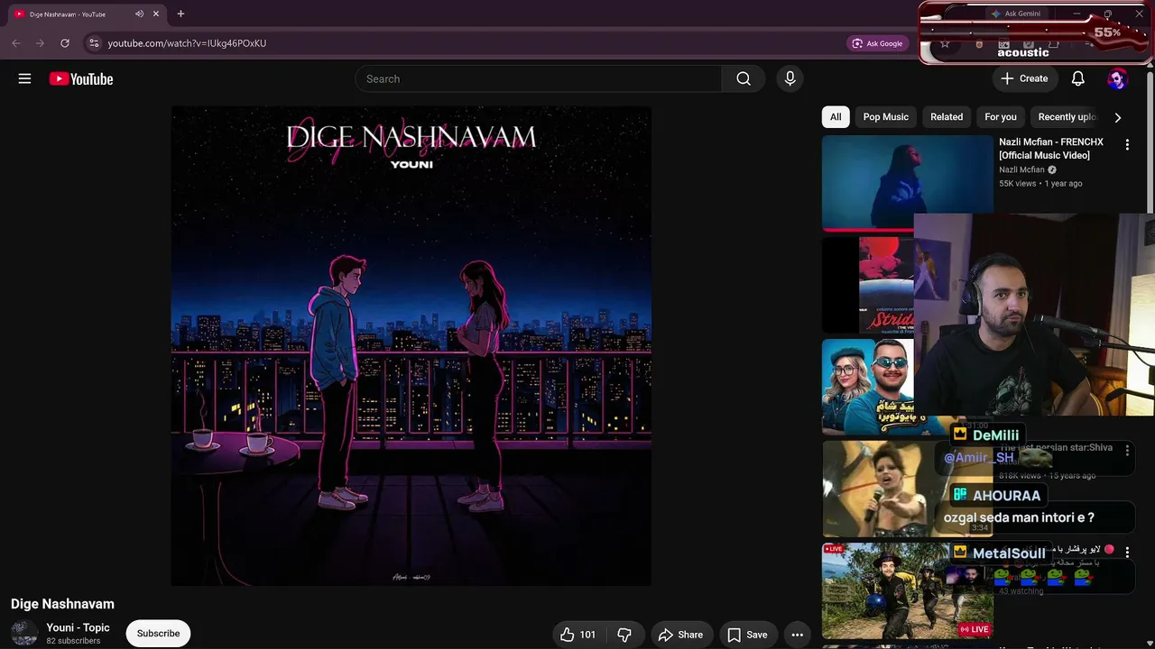Go back in browser history

click(x=16, y=42)
